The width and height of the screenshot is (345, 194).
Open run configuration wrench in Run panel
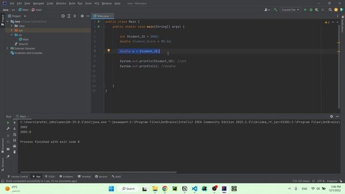8,128
